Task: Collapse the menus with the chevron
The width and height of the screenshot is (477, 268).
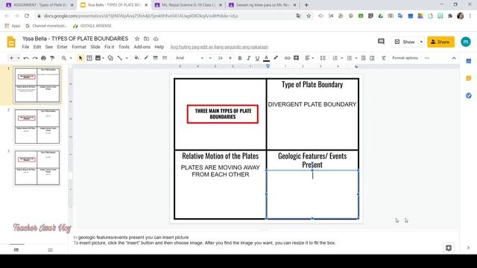Action: (454, 58)
